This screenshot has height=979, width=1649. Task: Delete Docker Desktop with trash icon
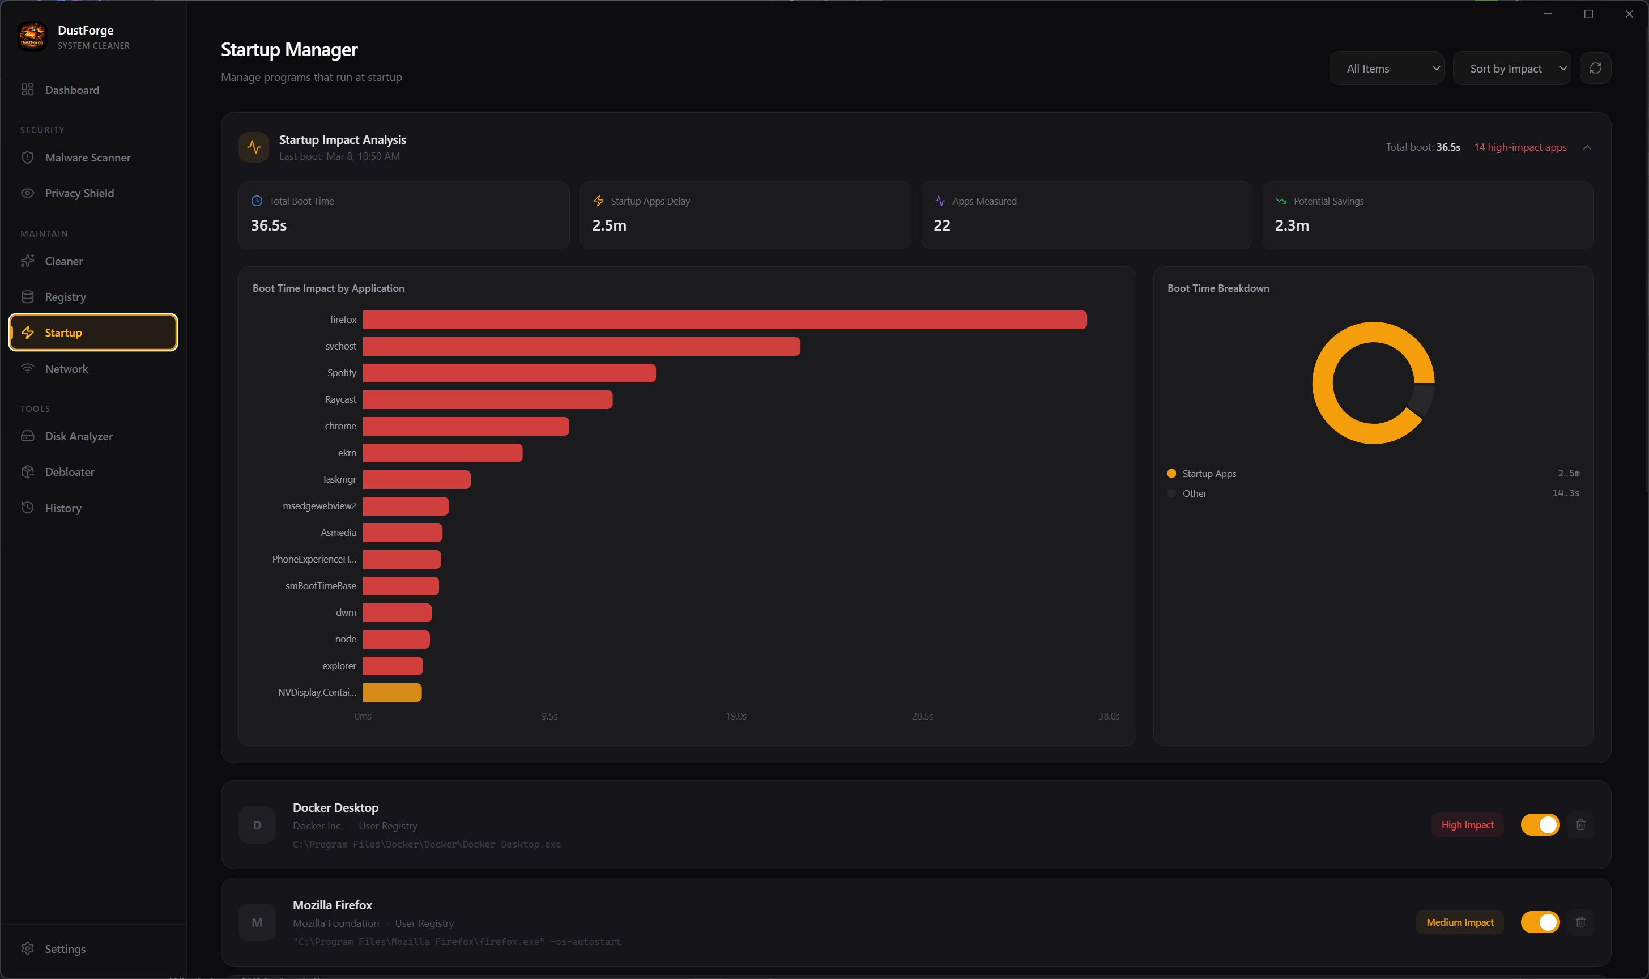coord(1580,825)
